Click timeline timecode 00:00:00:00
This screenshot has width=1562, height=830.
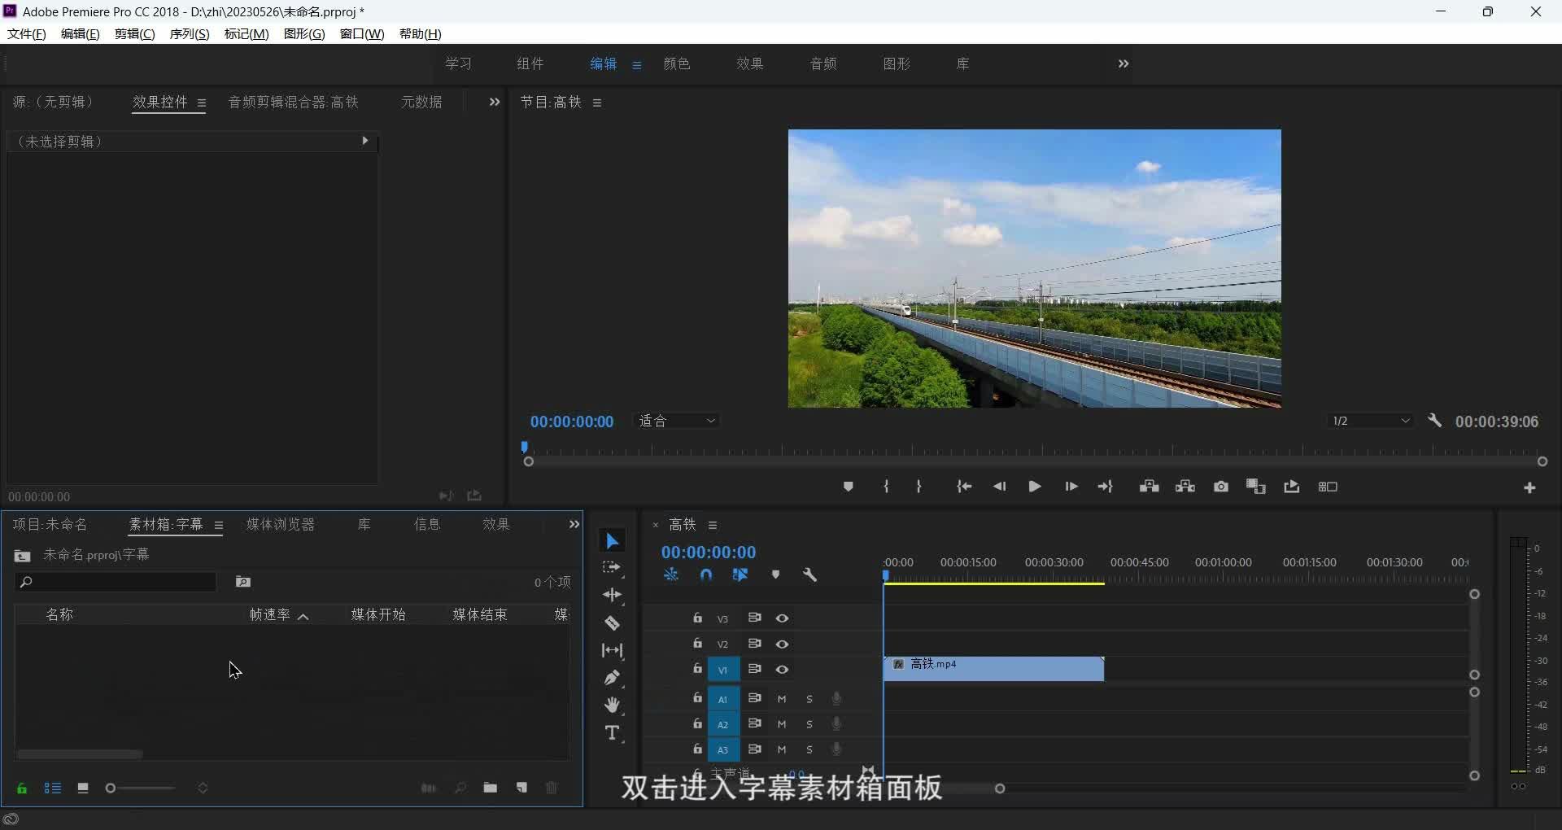tap(709, 552)
